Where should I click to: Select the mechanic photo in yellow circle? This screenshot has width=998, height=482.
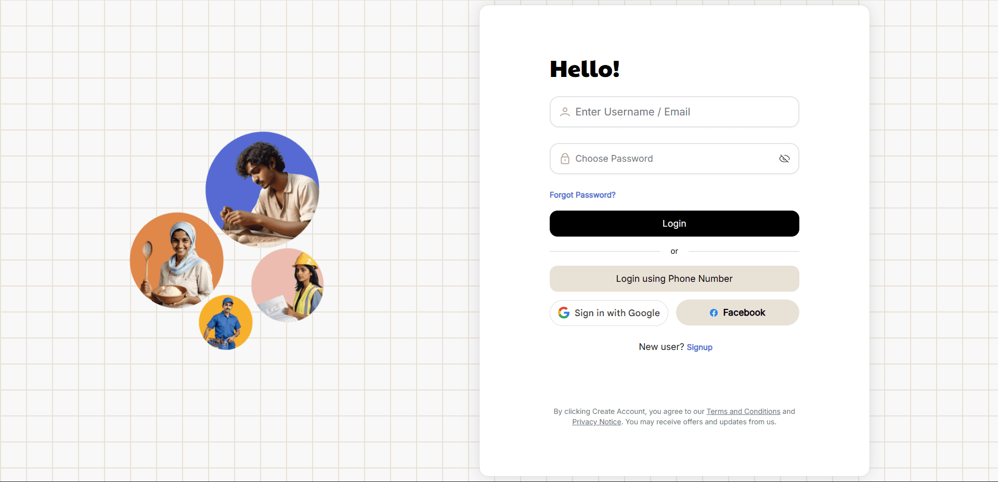[226, 322]
